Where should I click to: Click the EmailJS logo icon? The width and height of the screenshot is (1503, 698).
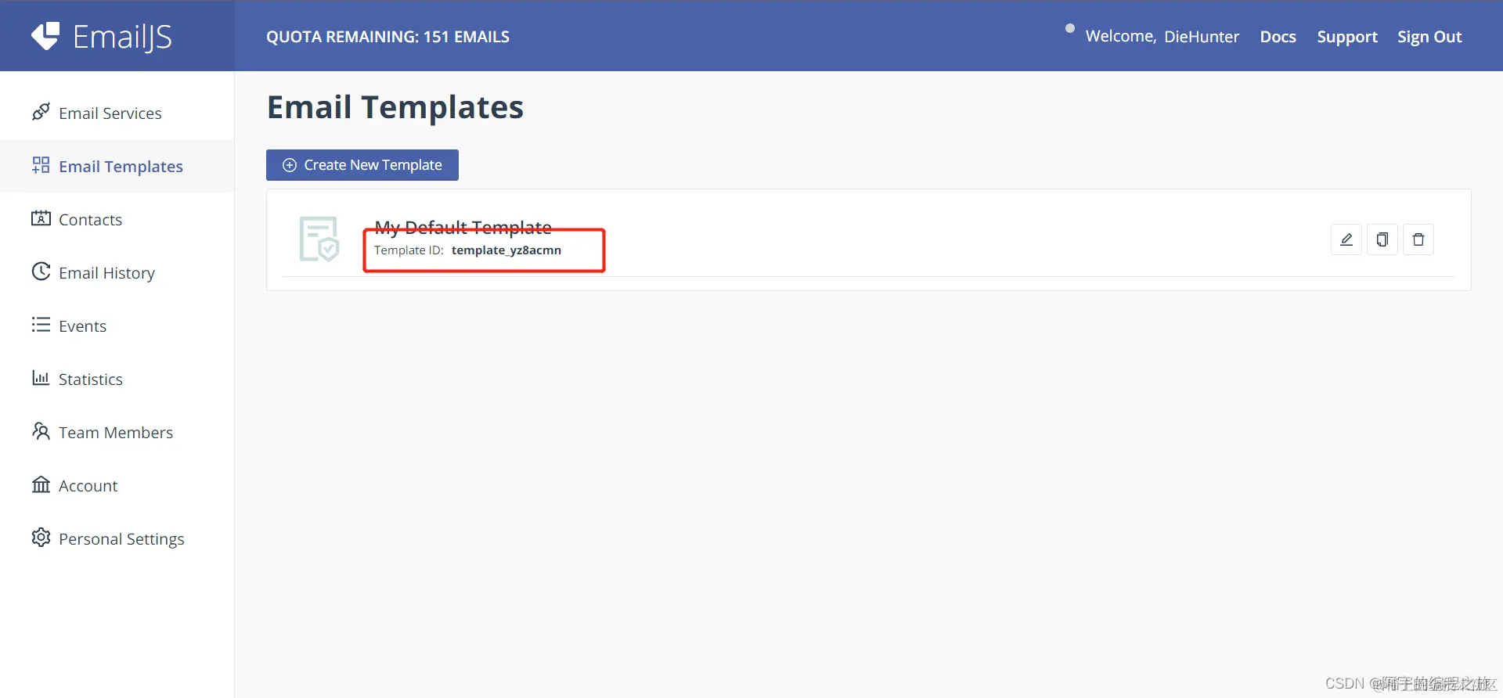45,36
